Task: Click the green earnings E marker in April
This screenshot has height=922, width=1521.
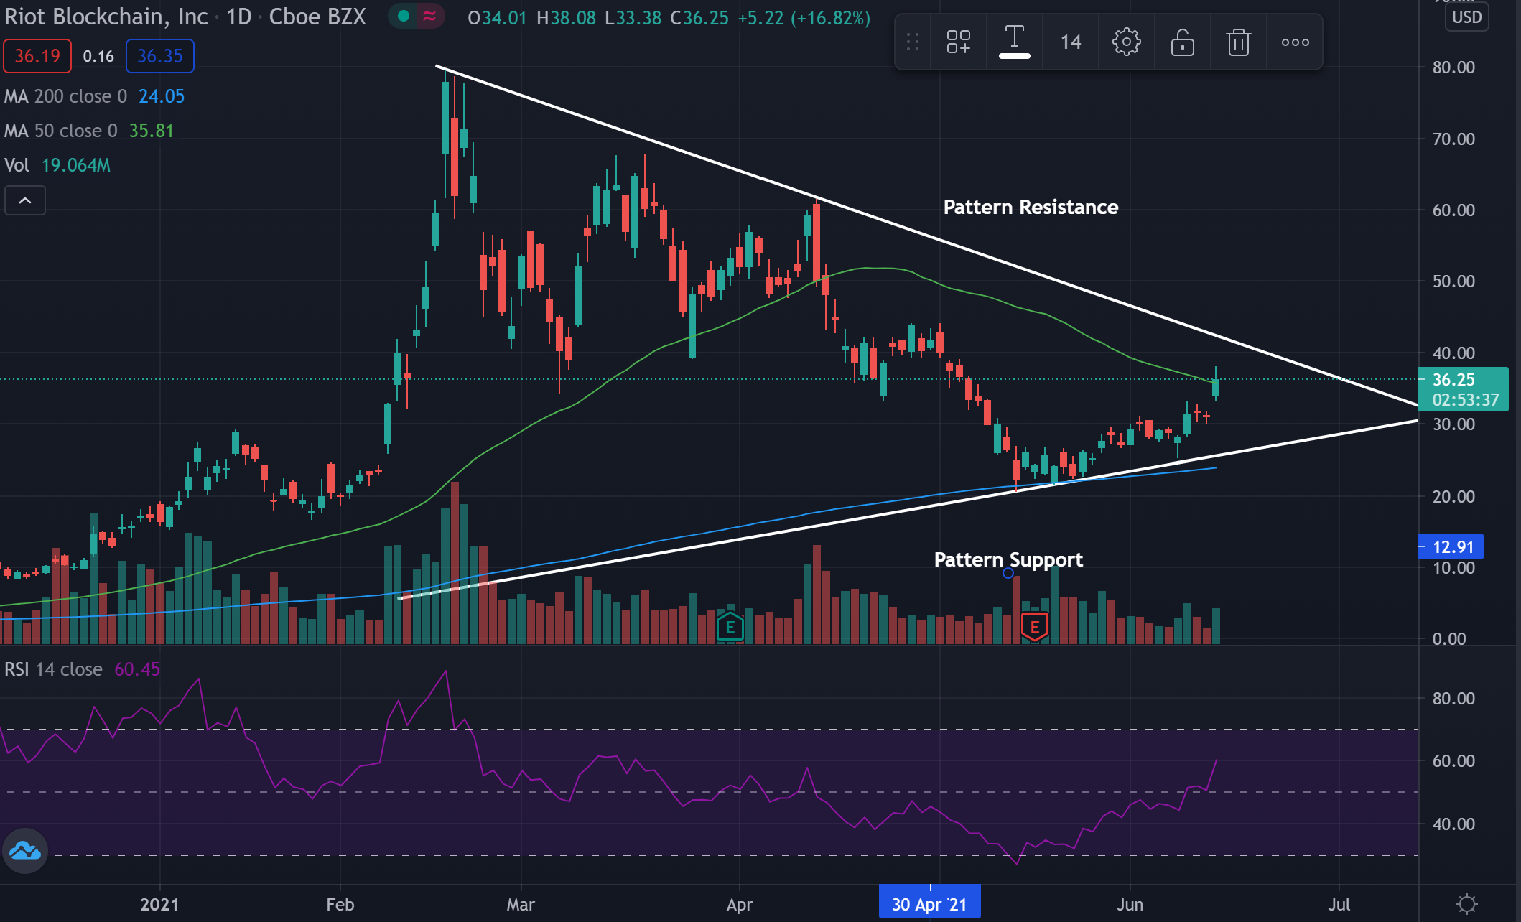Action: click(x=730, y=628)
